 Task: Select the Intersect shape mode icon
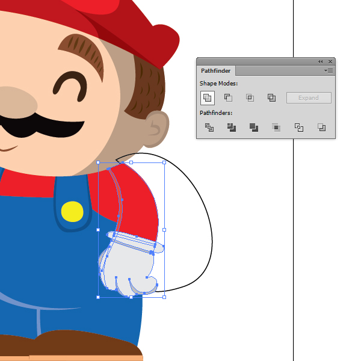click(x=250, y=97)
